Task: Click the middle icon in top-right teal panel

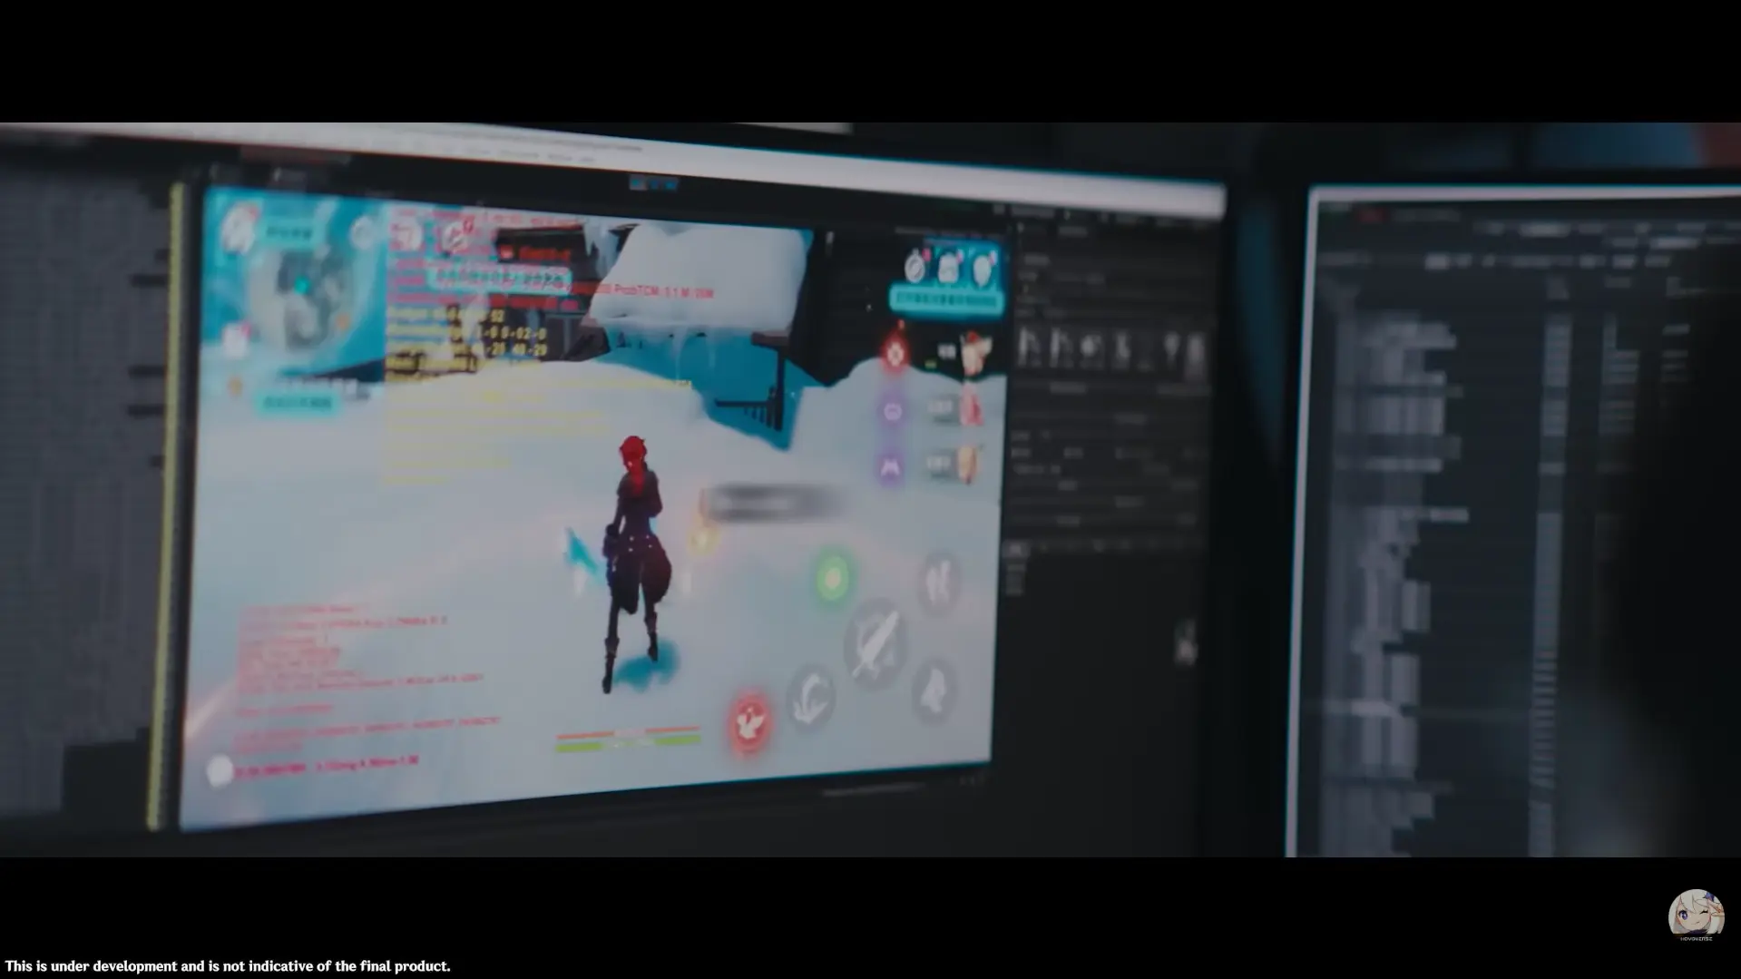Action: pyautogui.click(x=949, y=268)
